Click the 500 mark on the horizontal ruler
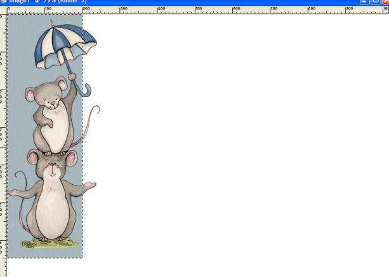The image size is (389, 277). [199, 9]
